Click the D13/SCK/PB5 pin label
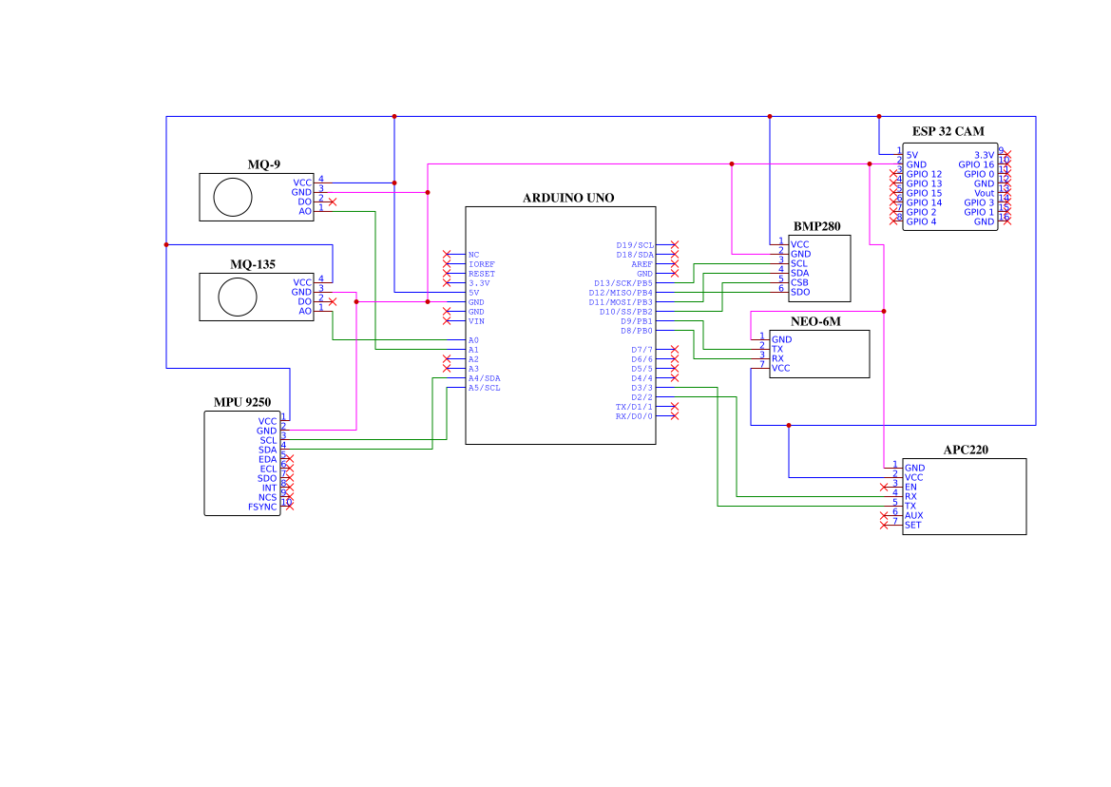Viewport: 1111px width, 787px height. (x=623, y=283)
